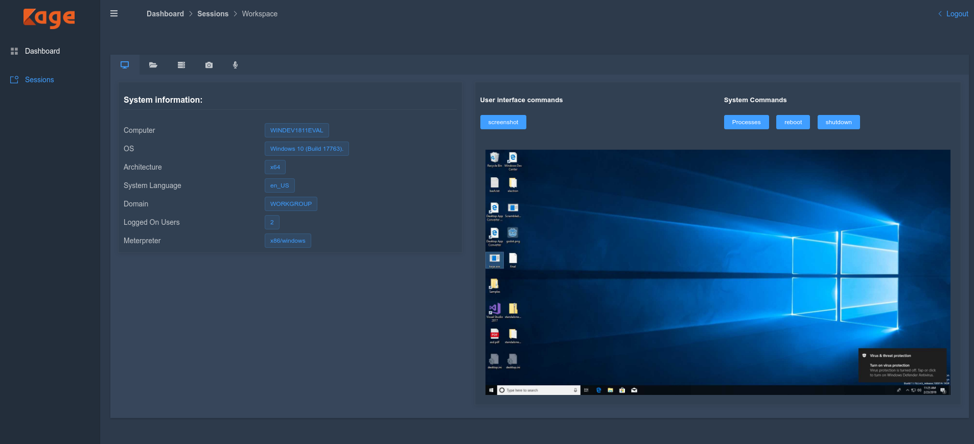Open the file browser folder tab
The width and height of the screenshot is (974, 444).
153,65
